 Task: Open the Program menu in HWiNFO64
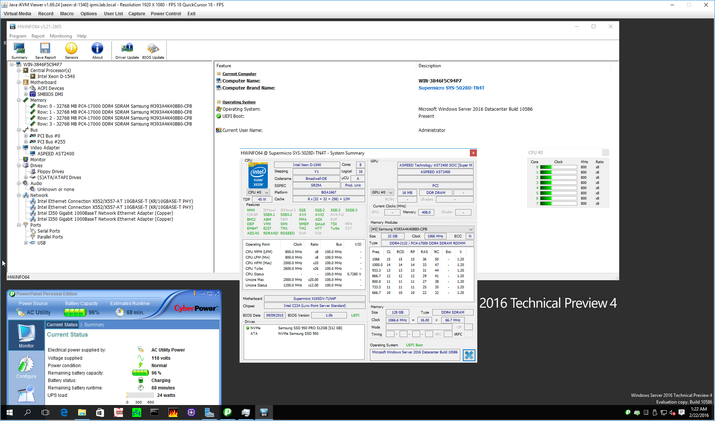pos(17,36)
